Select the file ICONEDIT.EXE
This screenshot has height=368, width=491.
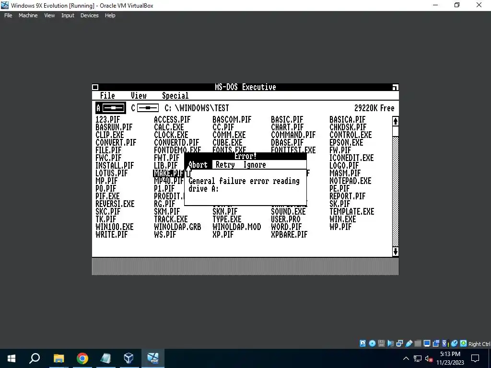(x=351, y=158)
